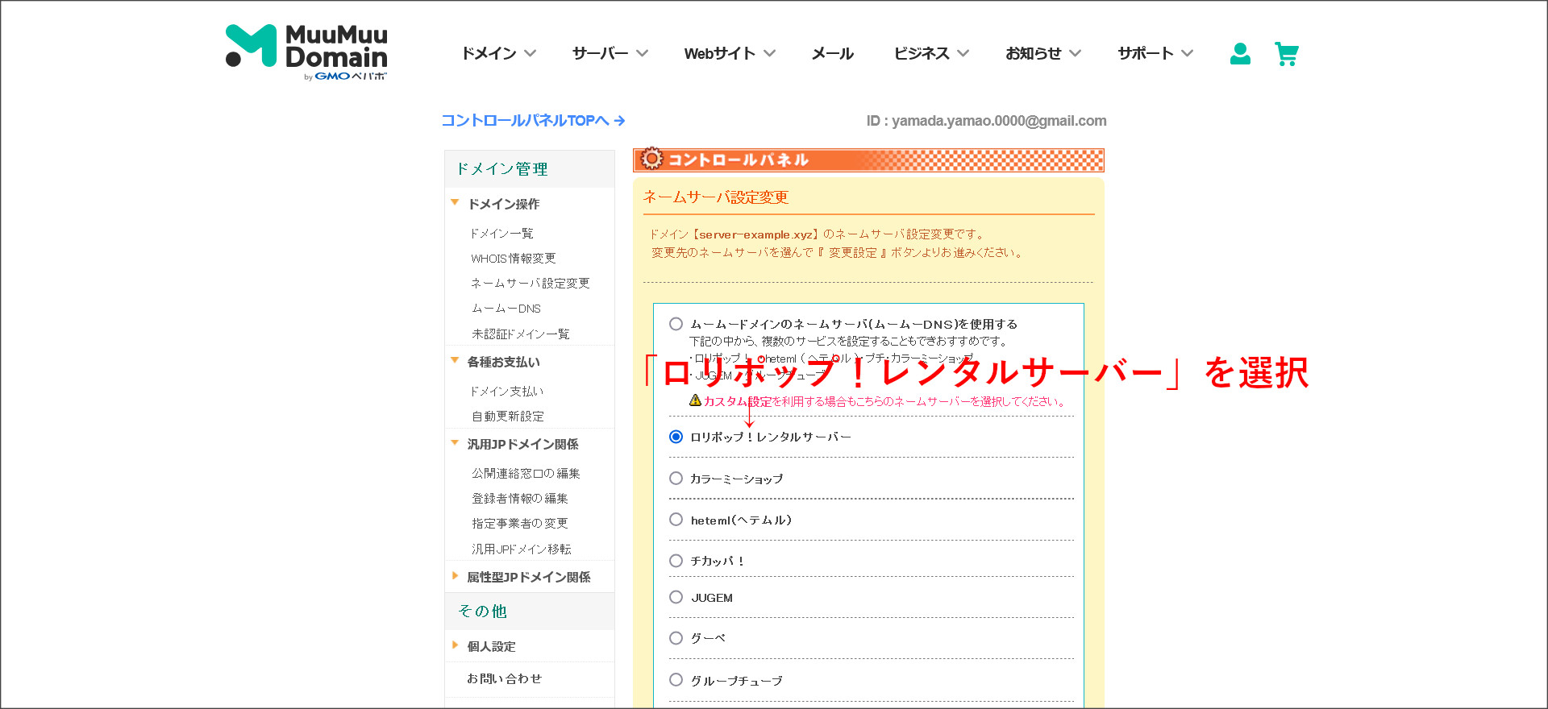Open 汎用JPドメイン移転 in sidebar
The height and width of the screenshot is (709, 1548).
pos(522,549)
